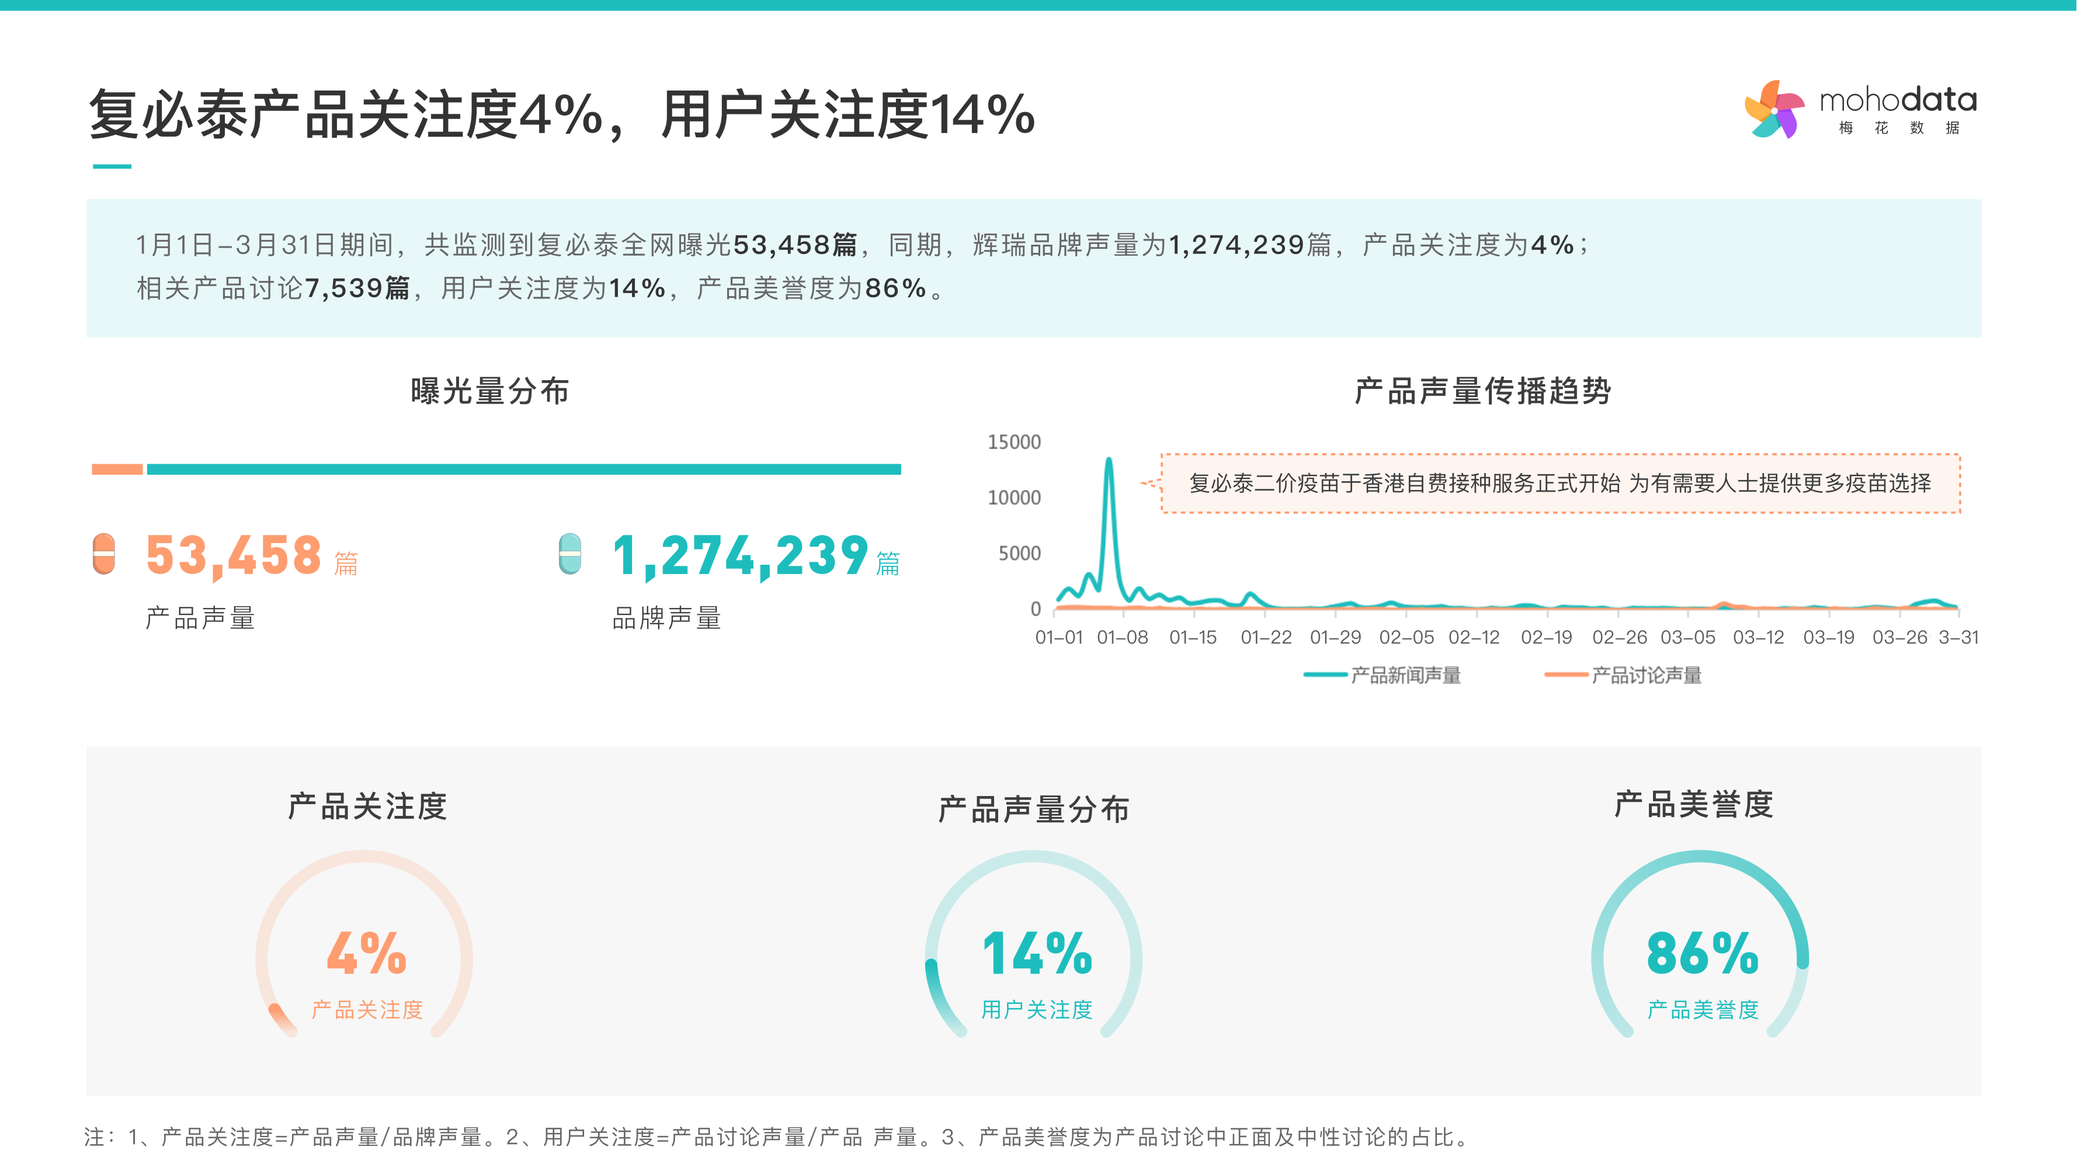Click the orange segment of exposure bar
2077x1168 pixels.
(x=117, y=469)
